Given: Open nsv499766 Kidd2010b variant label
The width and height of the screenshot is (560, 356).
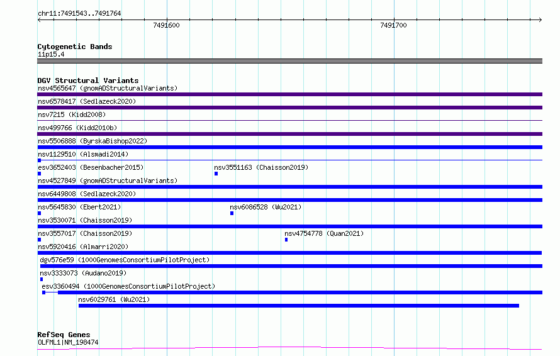Looking at the screenshot, I should coord(77,128).
